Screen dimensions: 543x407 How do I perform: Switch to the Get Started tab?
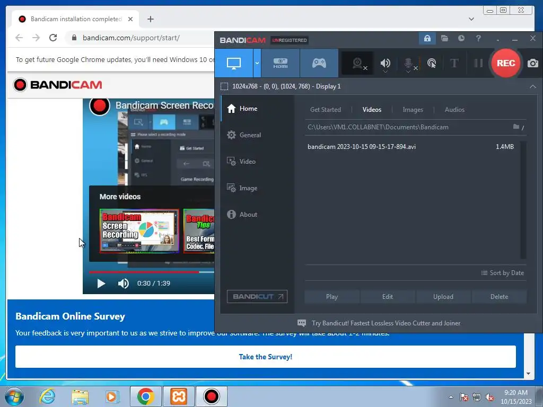tap(325, 110)
